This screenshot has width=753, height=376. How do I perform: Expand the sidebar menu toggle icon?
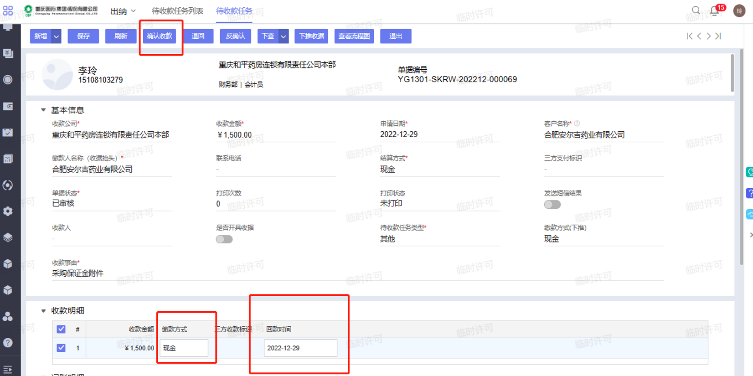coord(8,370)
